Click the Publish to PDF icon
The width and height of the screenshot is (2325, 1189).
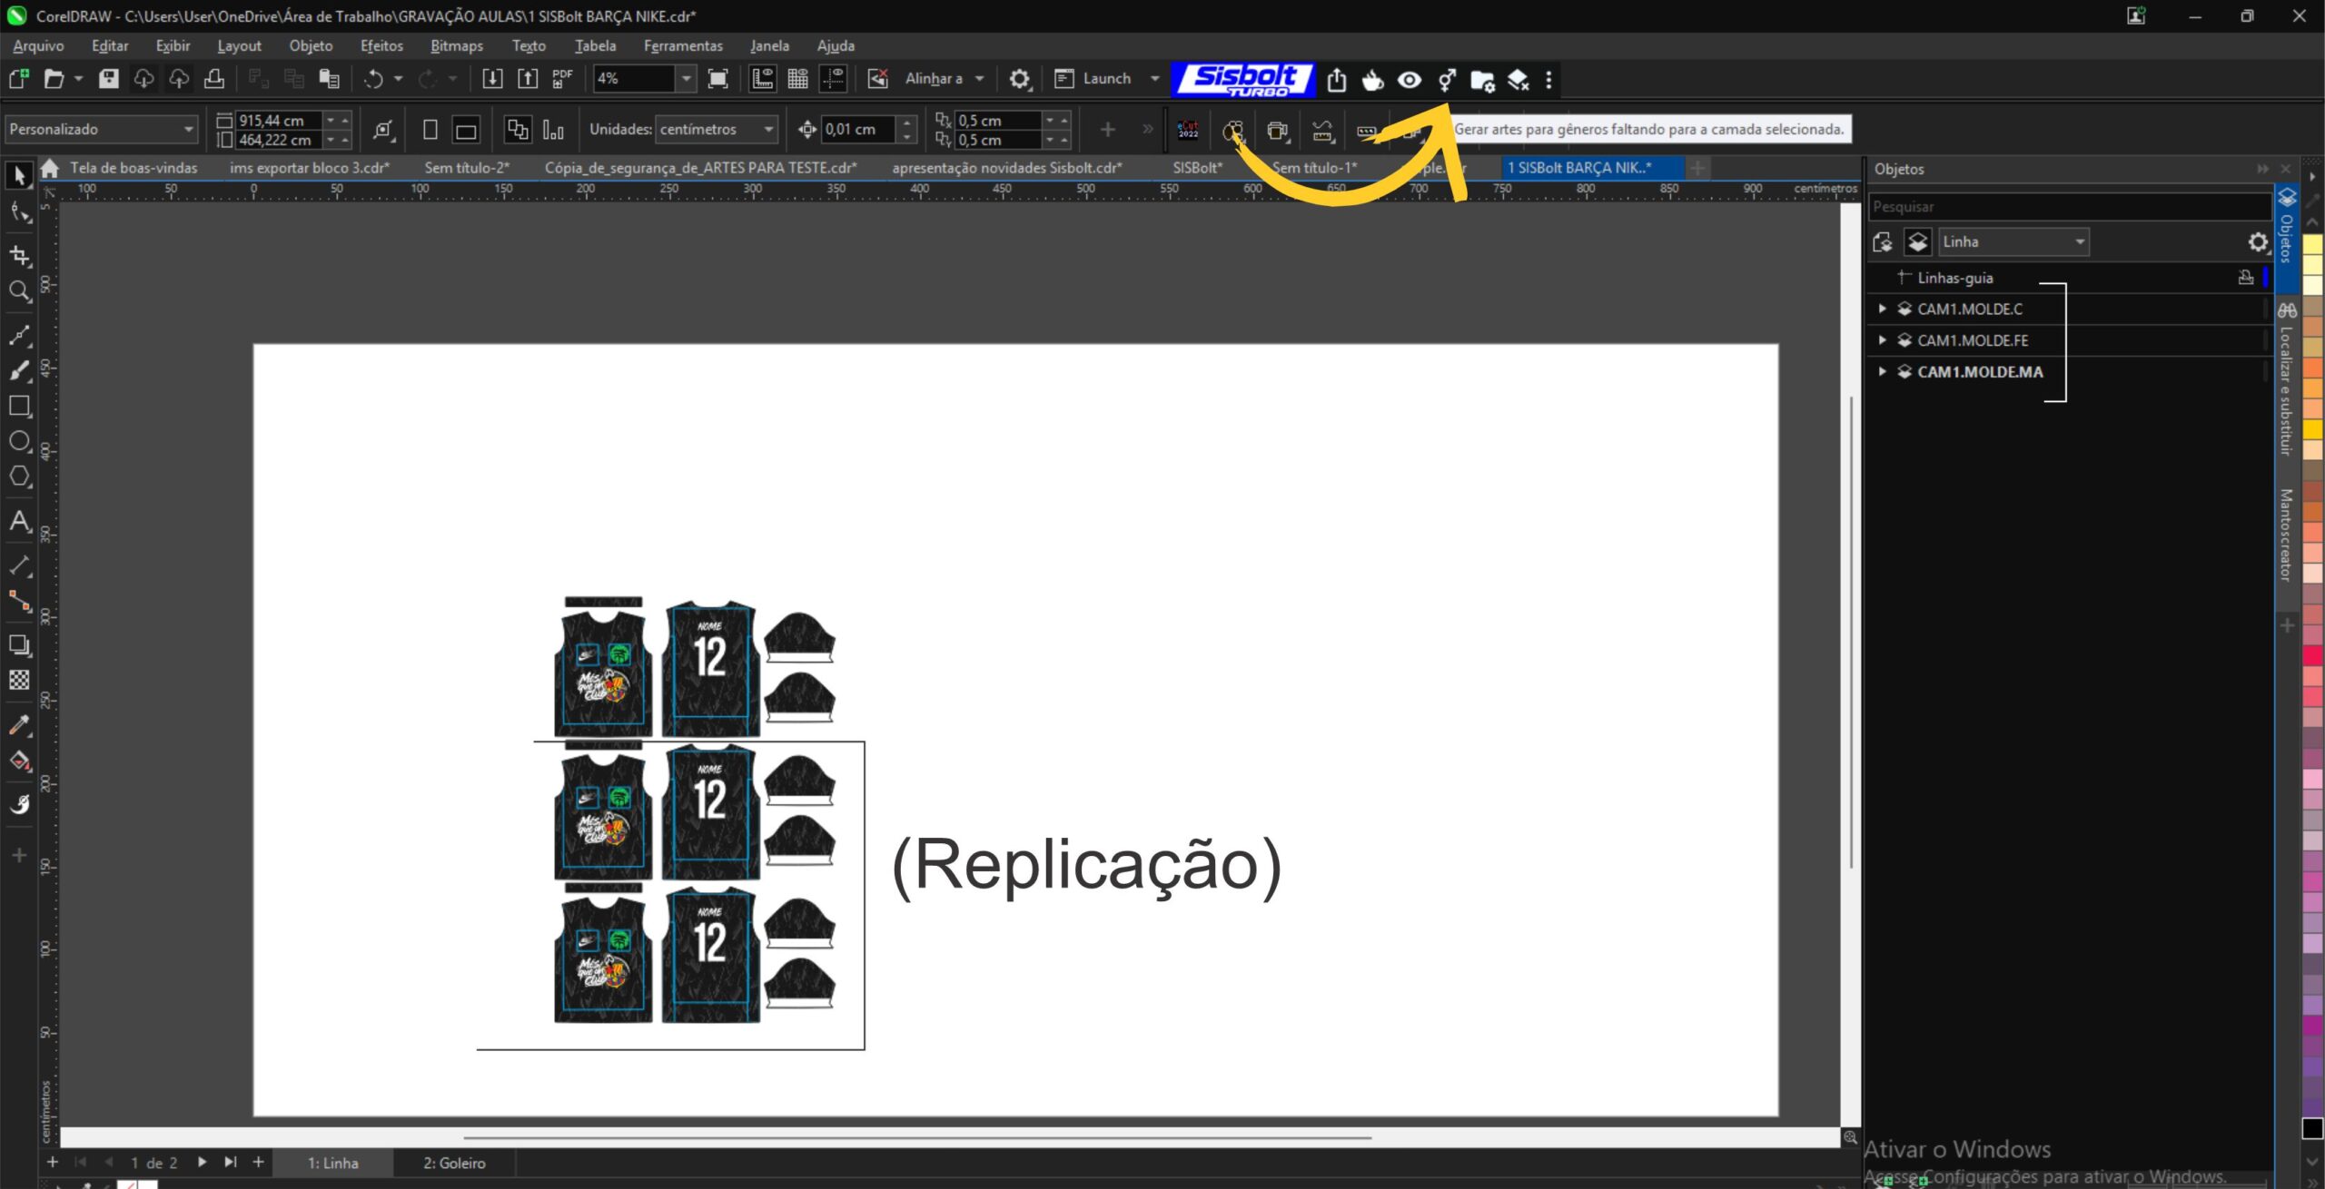pyautogui.click(x=562, y=79)
